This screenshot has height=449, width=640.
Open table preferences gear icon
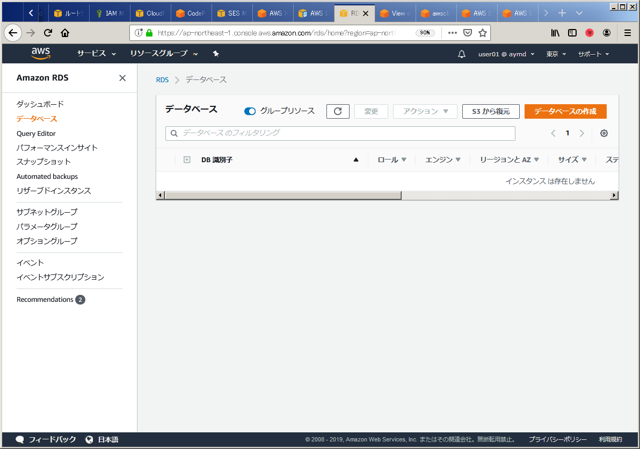[x=604, y=133]
